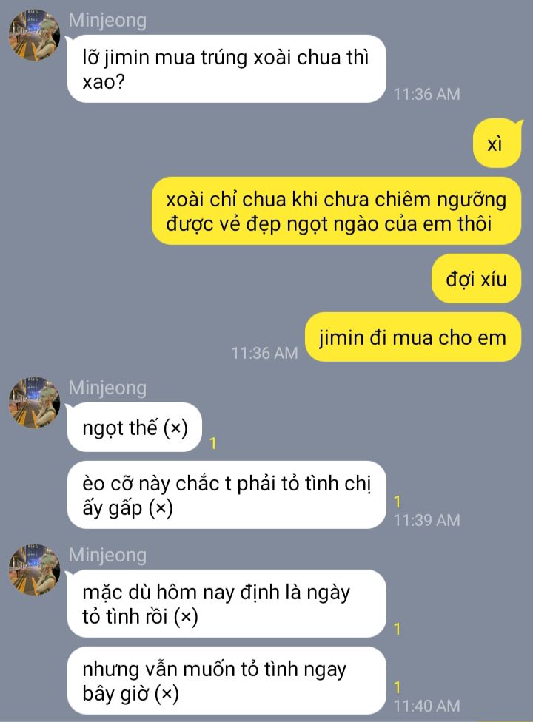Click the Minjeong name label at top
Viewport: 533px width, 722px height.
tap(107, 21)
